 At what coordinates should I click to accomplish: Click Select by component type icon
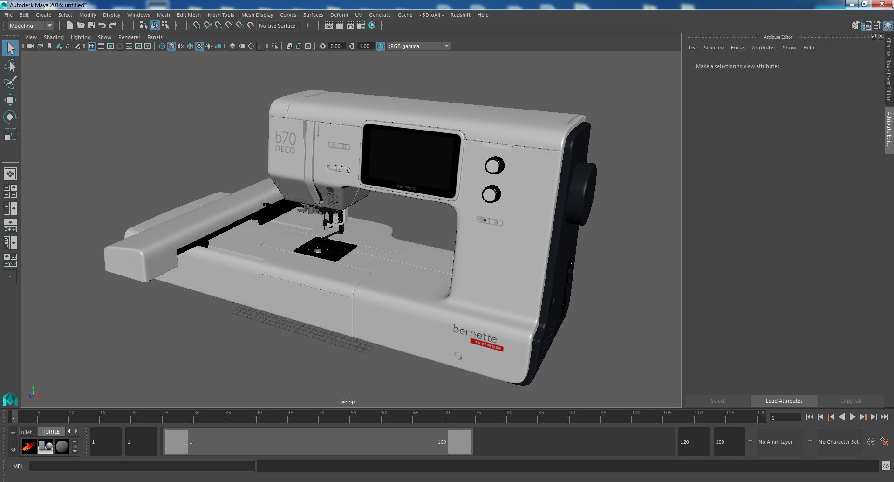[x=165, y=25]
